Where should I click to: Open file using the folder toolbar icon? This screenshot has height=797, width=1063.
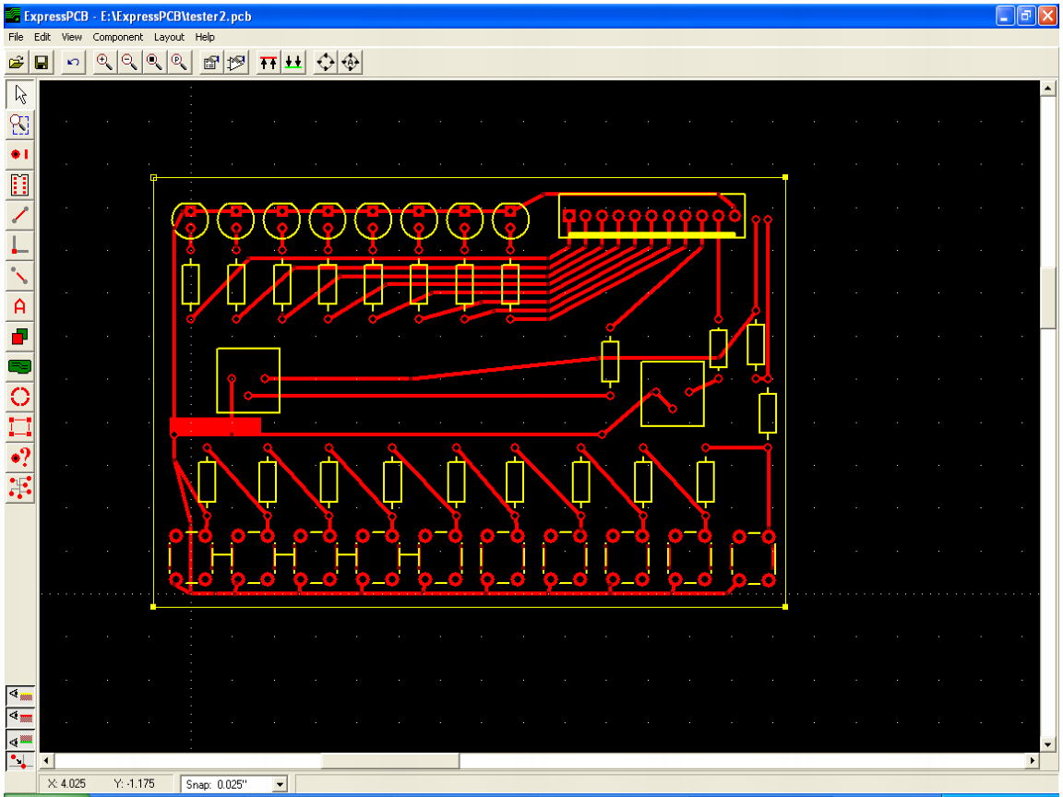[17, 63]
